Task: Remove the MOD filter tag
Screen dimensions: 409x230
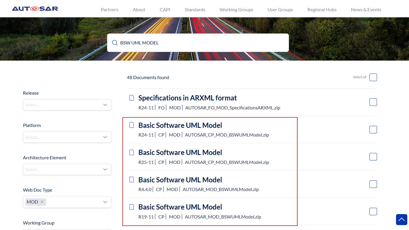Action: click(x=42, y=202)
